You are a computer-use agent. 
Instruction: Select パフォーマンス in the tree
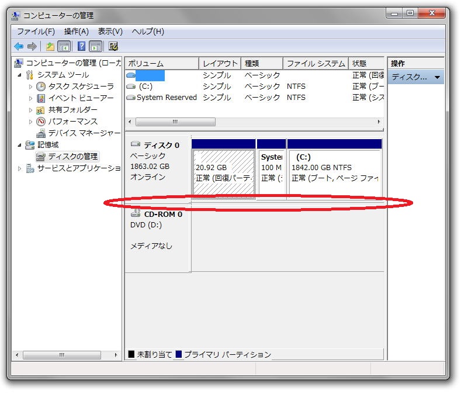click(x=72, y=122)
